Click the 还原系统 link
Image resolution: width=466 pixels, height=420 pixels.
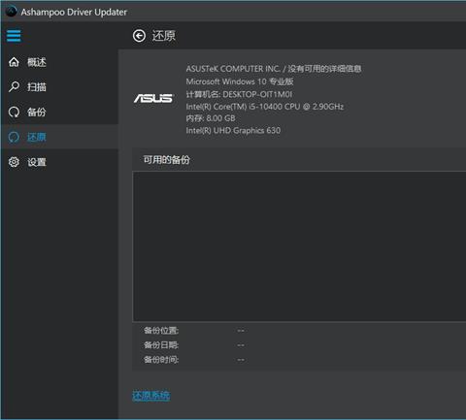pos(151,396)
